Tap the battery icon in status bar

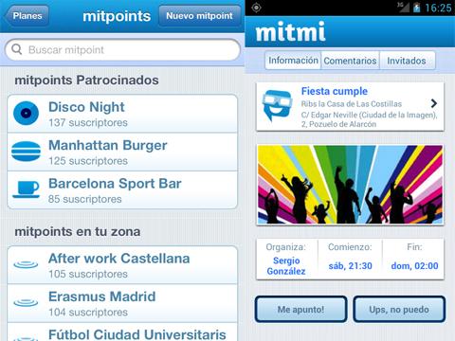[x=417, y=8]
